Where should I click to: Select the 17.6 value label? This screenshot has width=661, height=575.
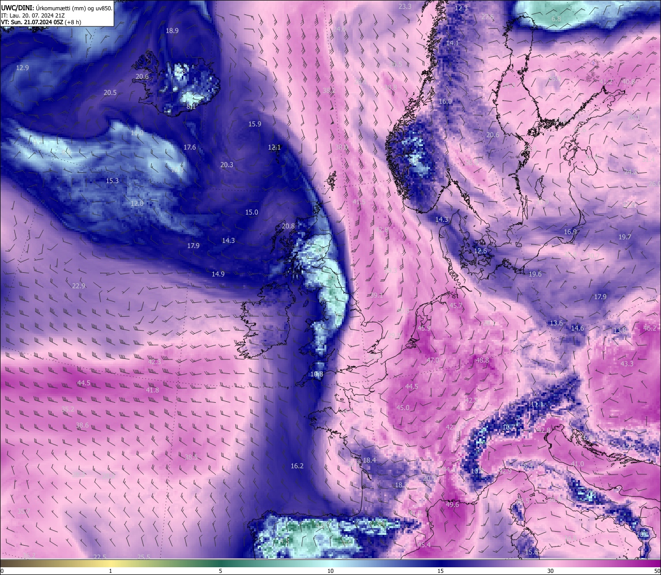(x=190, y=147)
